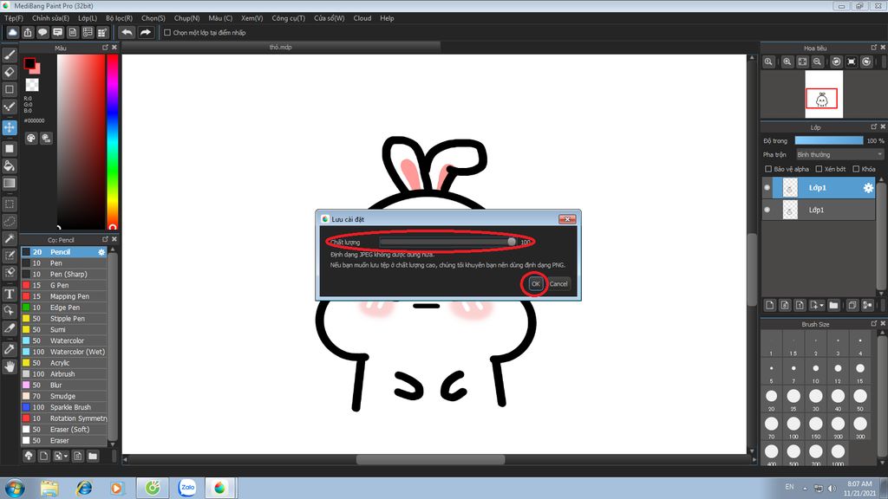Open the Pha trộn blend mode dropdown
The image size is (888, 499).
[839, 154]
